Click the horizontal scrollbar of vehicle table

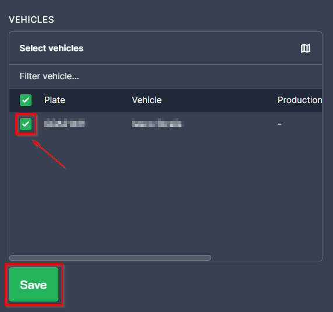[110, 258]
